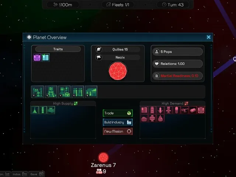Click the partially visible chart button left of Indus.

pyautogui.click(x=5, y=174)
